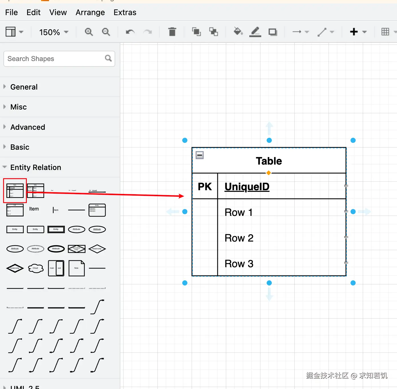Screen dimensions: 397x389
Task: Click the search magnifier in shapes box
Action: point(108,58)
